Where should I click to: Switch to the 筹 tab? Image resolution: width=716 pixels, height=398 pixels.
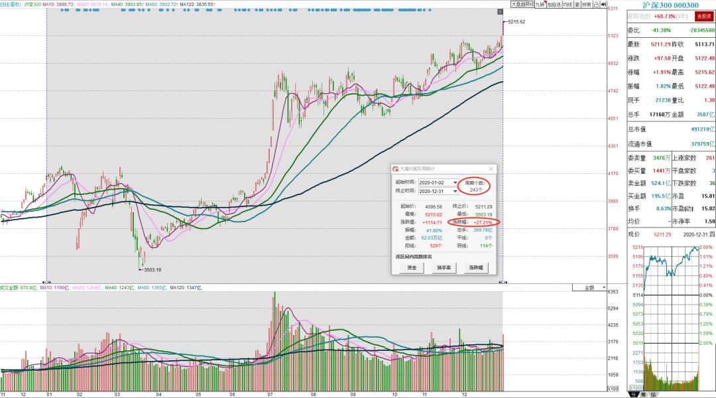[643, 394]
